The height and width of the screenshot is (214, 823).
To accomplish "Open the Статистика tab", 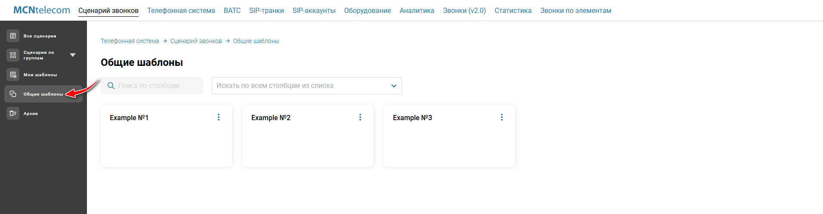I will [513, 10].
